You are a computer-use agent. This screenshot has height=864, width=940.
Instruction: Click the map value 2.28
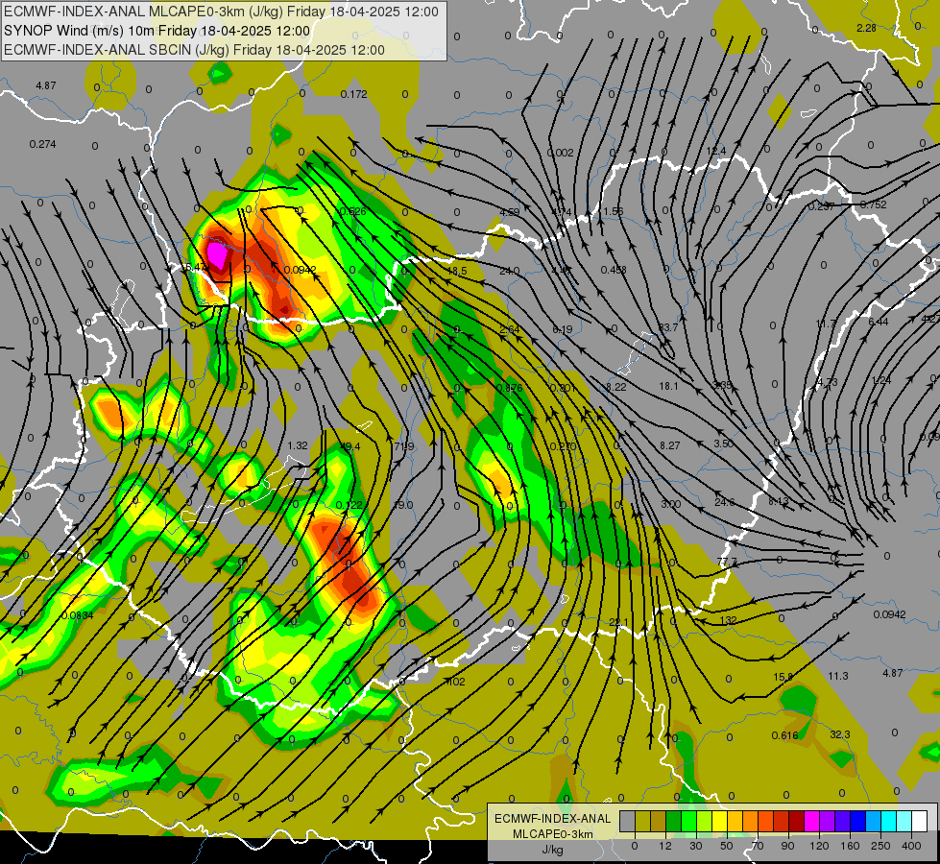(866, 28)
